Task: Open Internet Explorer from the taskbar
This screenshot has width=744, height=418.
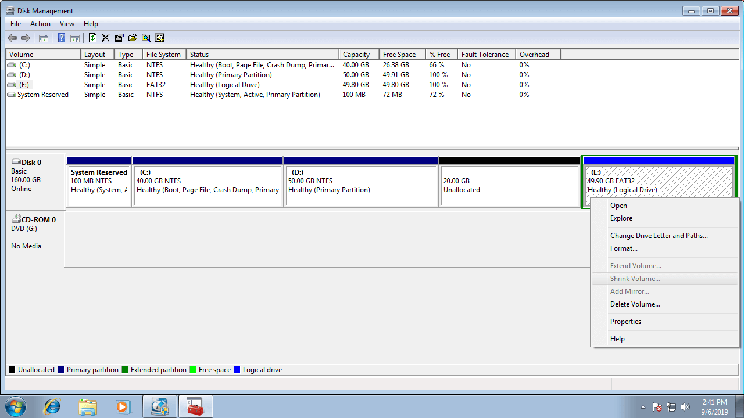Action: pos(52,406)
